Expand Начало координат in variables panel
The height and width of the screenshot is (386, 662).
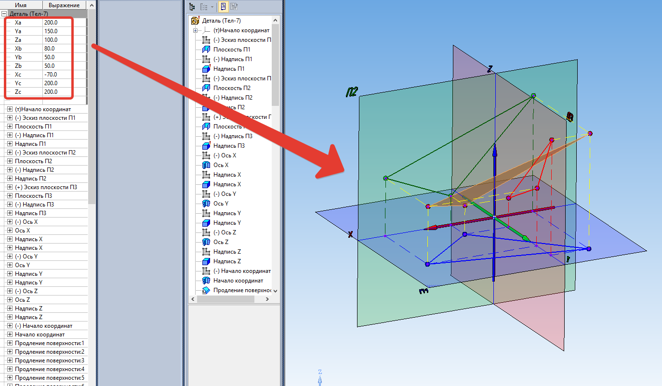tap(10, 335)
